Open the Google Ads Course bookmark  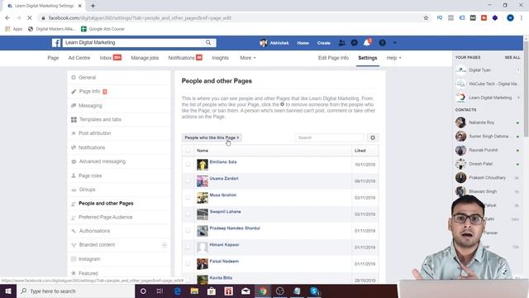pos(102,29)
